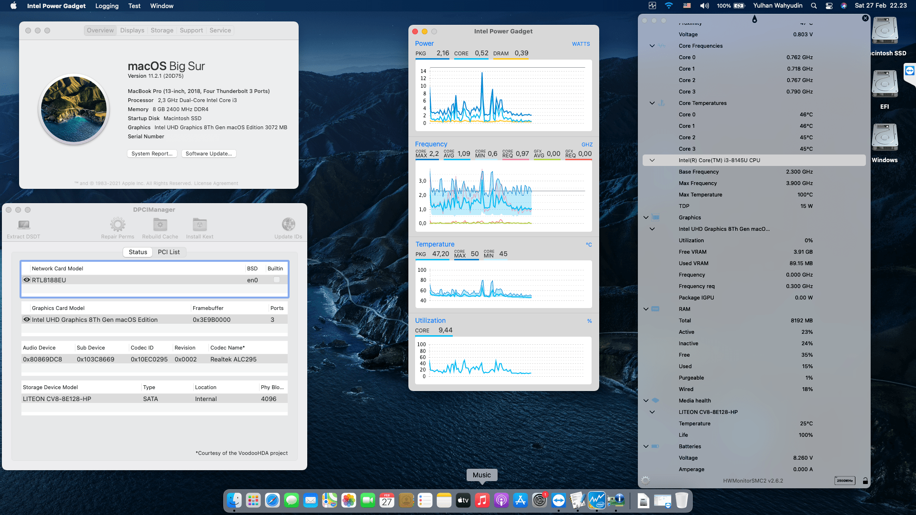
Task: Click Rebuild Cache in DPCIManager
Action: pyautogui.click(x=159, y=227)
